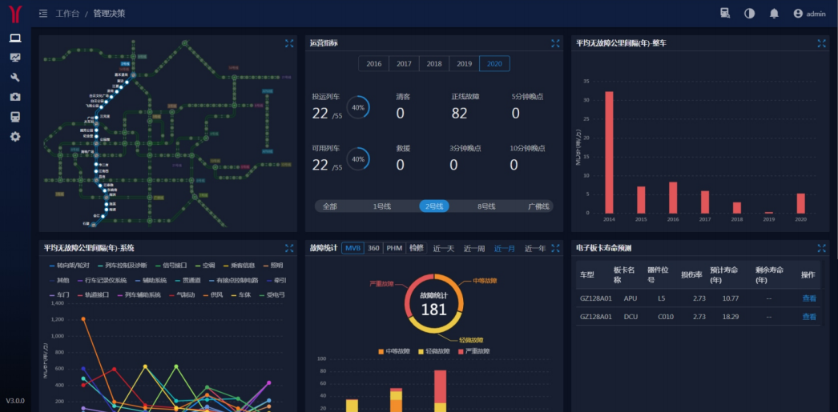The height and width of the screenshot is (412, 838).
Task: Toggle the 空调 legend series
Action: [206, 266]
